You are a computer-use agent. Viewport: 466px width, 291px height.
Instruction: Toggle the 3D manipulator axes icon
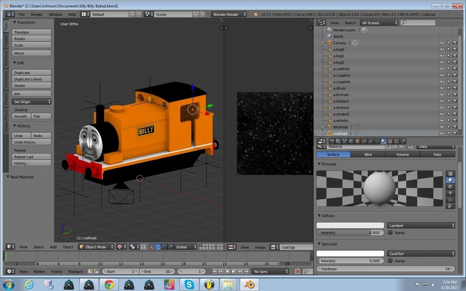tap(151, 247)
